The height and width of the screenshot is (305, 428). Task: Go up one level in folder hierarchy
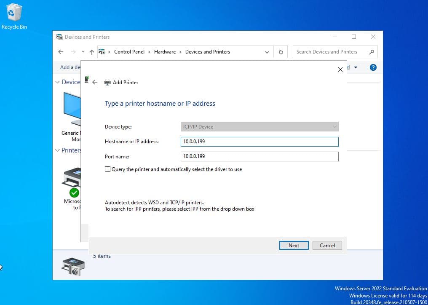[x=92, y=52]
